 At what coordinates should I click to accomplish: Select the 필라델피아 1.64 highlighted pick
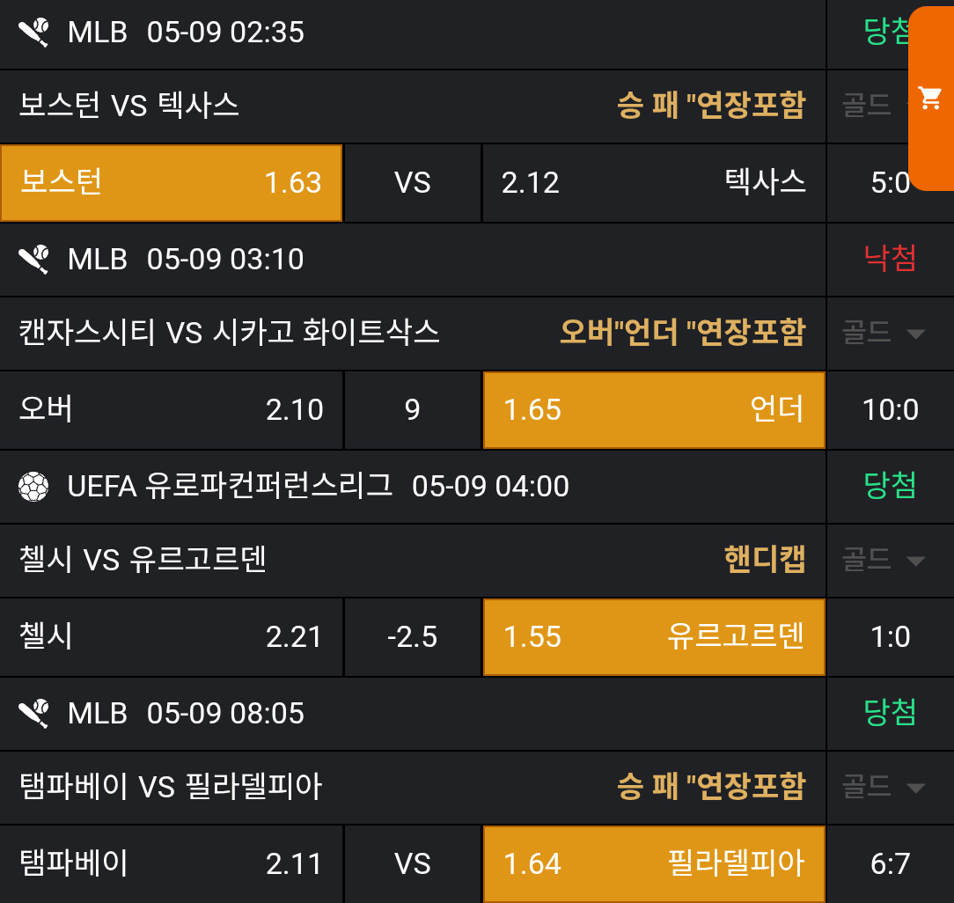pyautogui.click(x=654, y=864)
